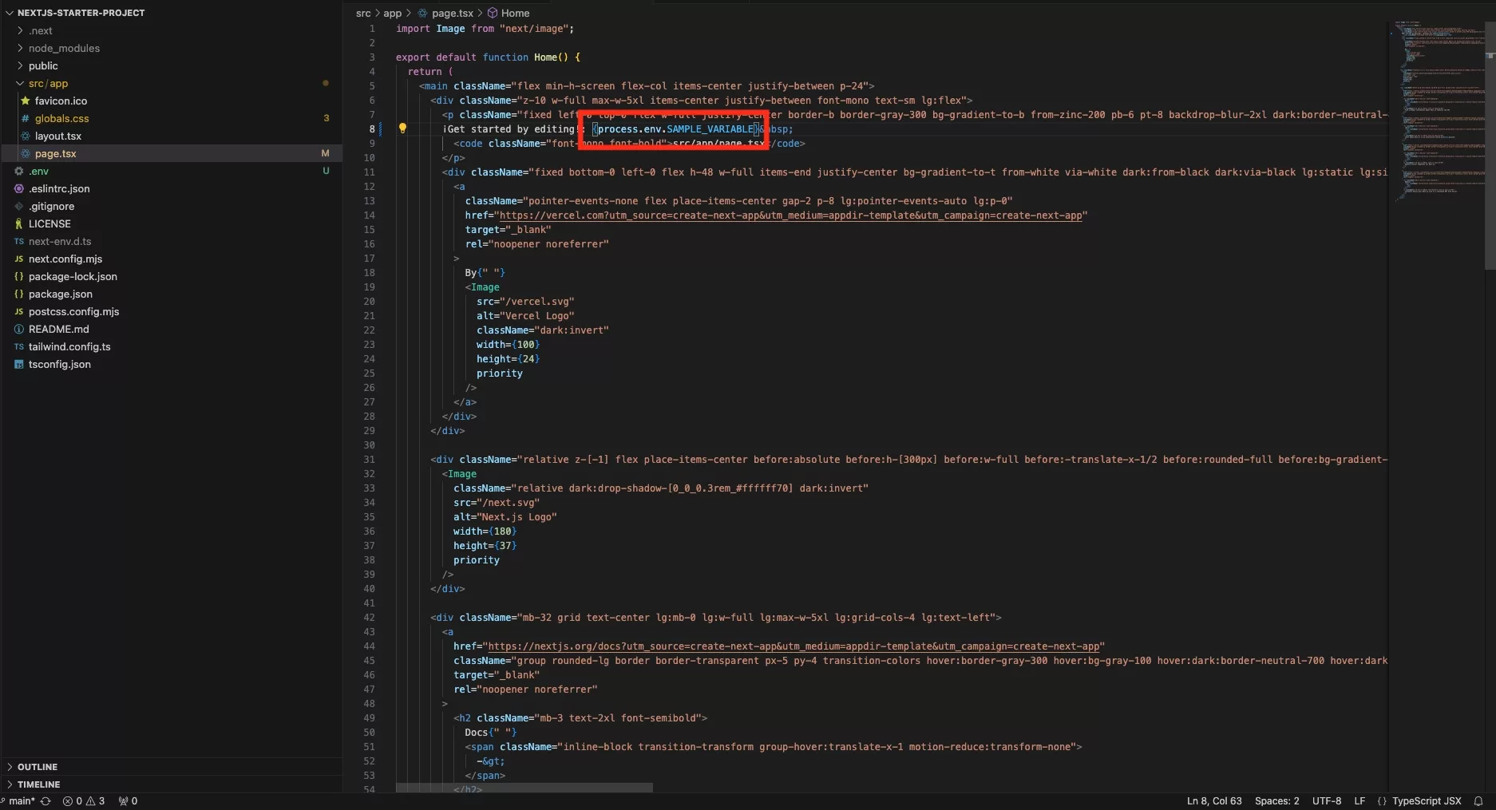Click Spaces: 2 to change indentation
Screen dimensions: 1496x810
coord(1276,801)
